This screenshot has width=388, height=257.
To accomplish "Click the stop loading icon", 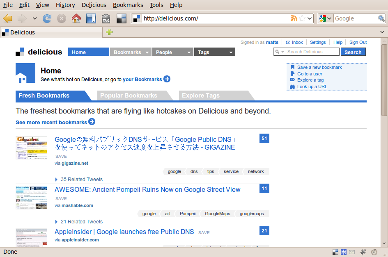I will 61,18.
